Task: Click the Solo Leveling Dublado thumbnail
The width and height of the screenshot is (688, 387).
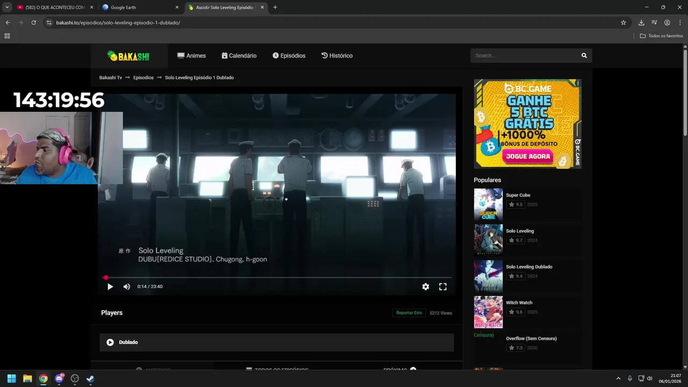Action: (x=488, y=276)
